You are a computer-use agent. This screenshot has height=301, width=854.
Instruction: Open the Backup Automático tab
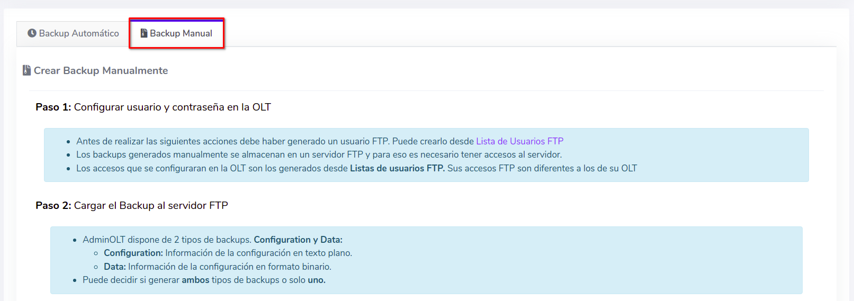(74, 33)
